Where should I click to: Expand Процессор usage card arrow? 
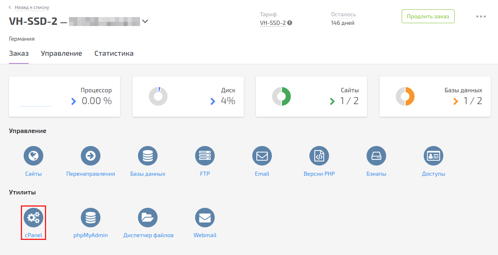pyautogui.click(x=73, y=101)
